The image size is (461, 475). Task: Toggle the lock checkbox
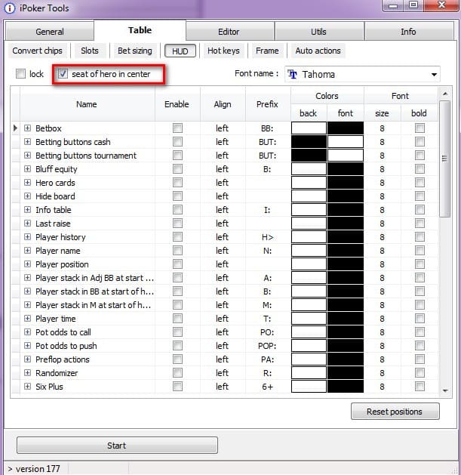click(20, 73)
